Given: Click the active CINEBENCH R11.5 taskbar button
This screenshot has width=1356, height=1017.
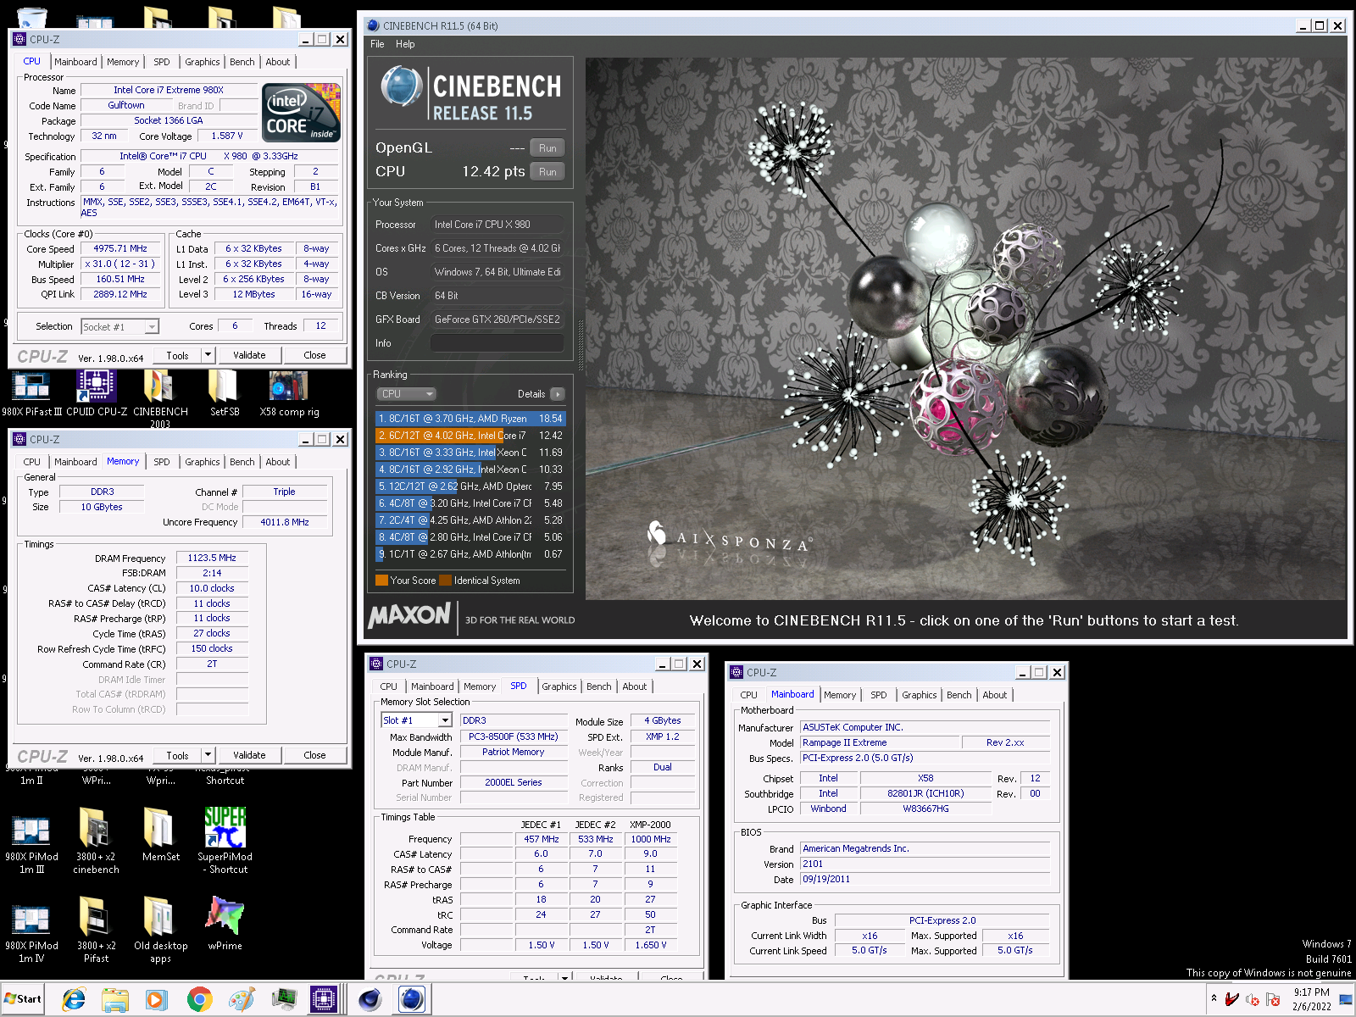Looking at the screenshot, I should [x=412, y=1000].
